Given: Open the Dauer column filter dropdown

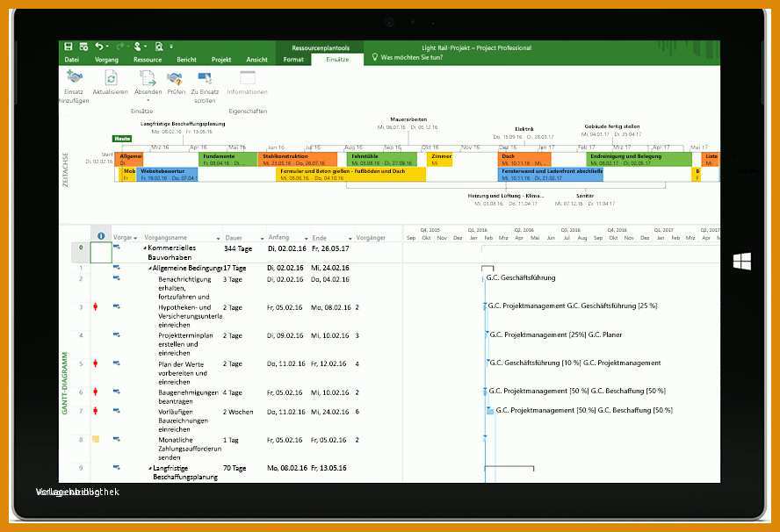Looking at the screenshot, I should point(262,239).
